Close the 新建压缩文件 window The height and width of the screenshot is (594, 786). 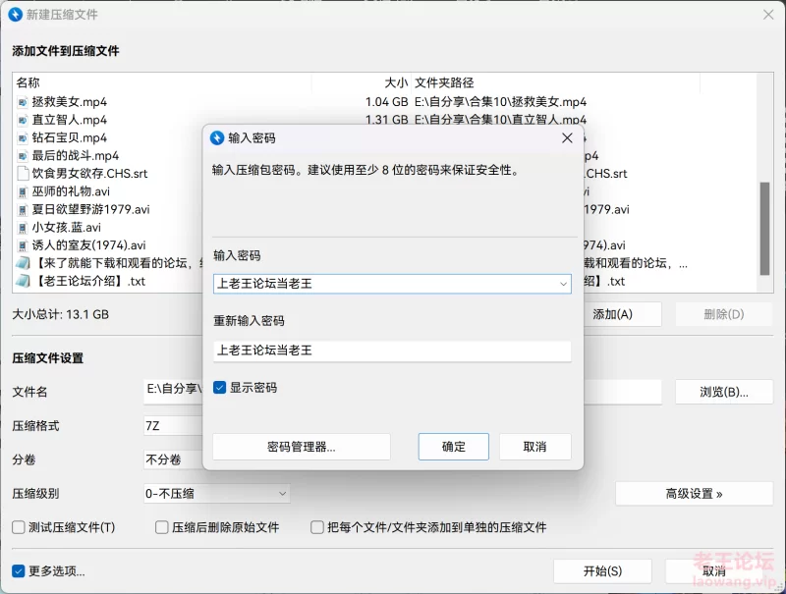point(768,15)
